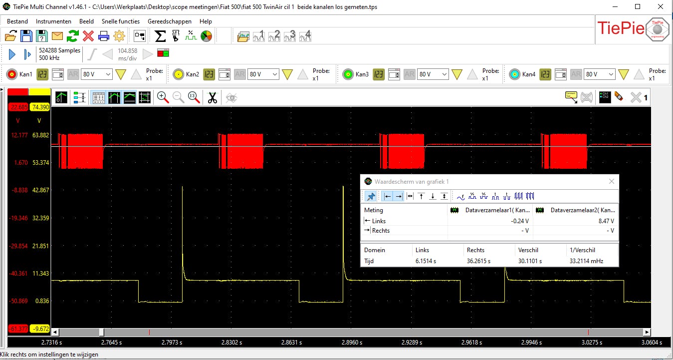
Task: Toggle the pin button in Waardescherm
Action: (371, 196)
